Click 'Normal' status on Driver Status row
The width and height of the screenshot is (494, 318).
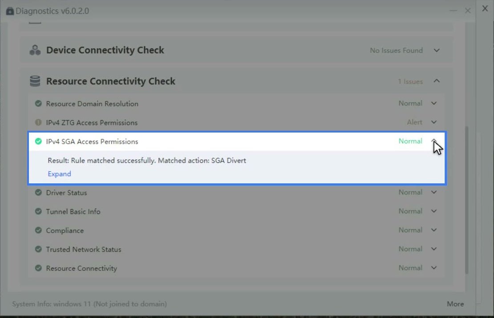410,192
